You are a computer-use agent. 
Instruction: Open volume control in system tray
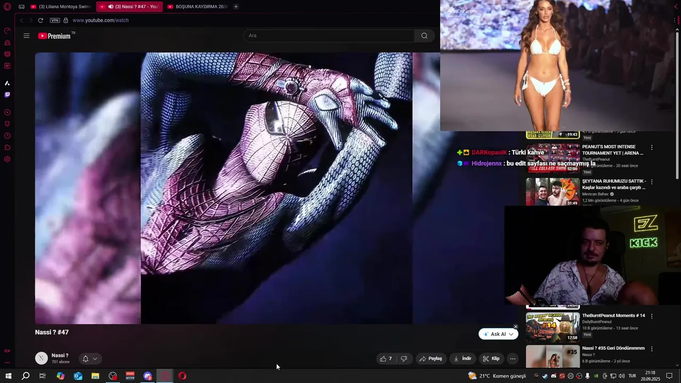pyautogui.click(x=621, y=376)
